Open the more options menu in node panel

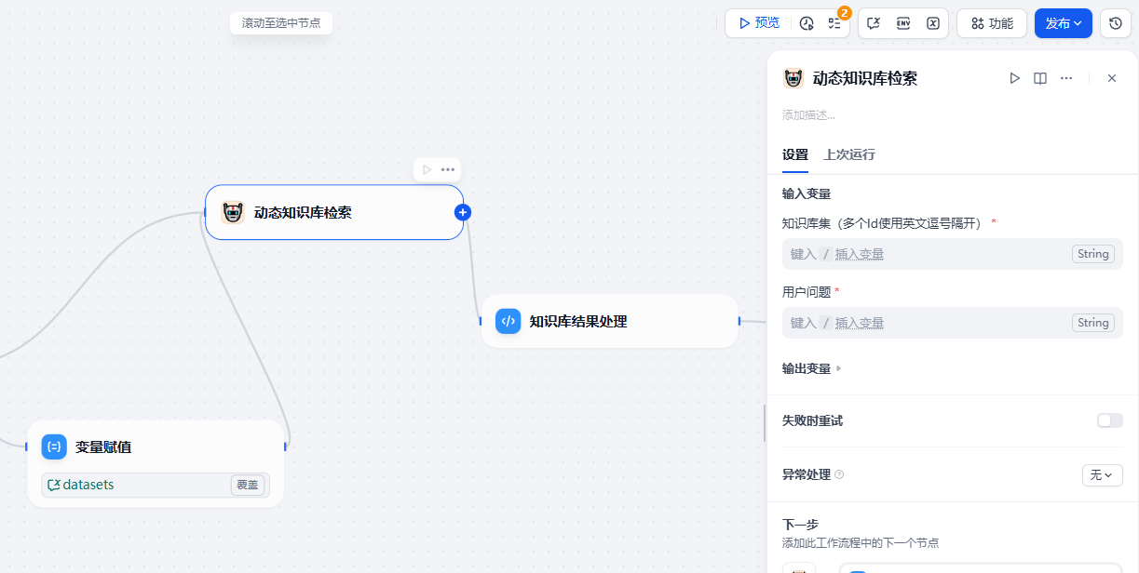[1065, 78]
